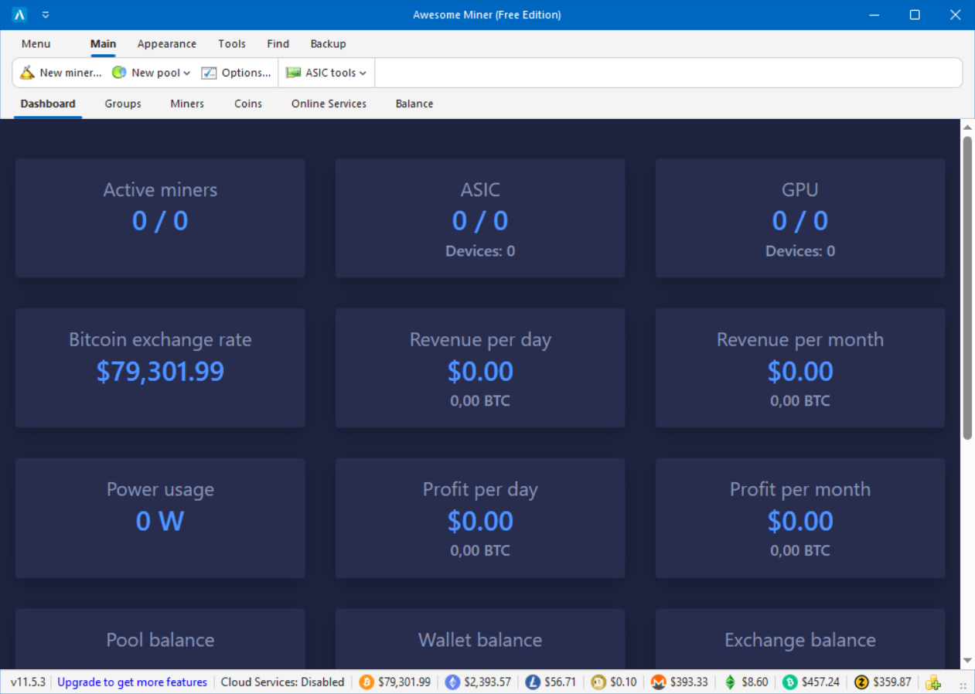975x694 pixels.
Task: Click the Profit per day card
Action: 480,518
